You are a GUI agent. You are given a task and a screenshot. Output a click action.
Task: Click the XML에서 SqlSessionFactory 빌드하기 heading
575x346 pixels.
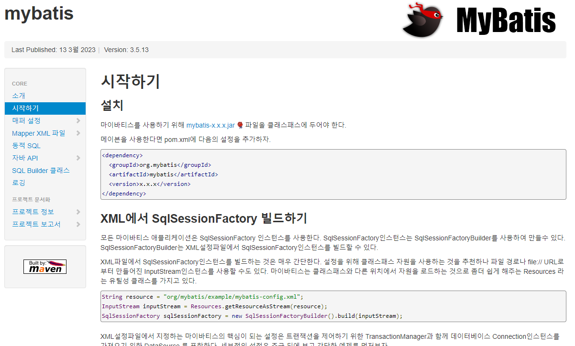(x=203, y=218)
